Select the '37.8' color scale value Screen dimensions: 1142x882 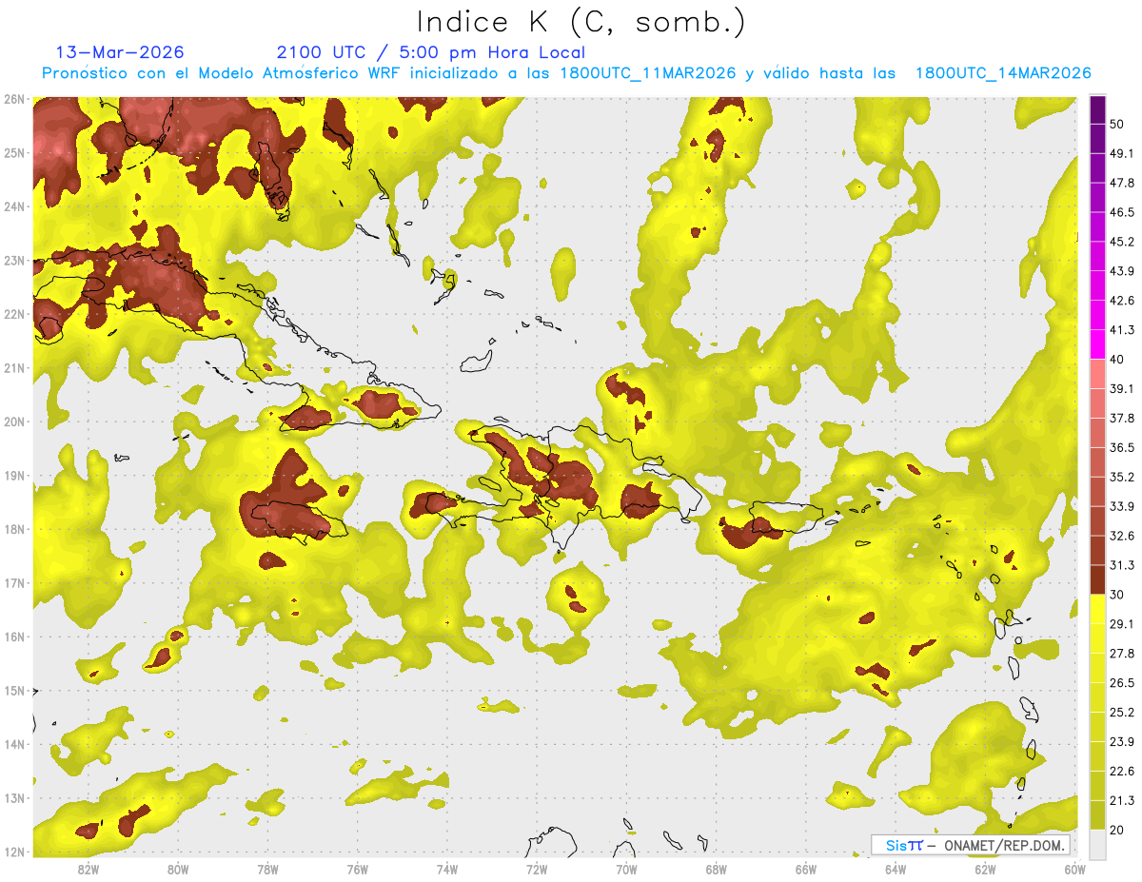point(1122,419)
